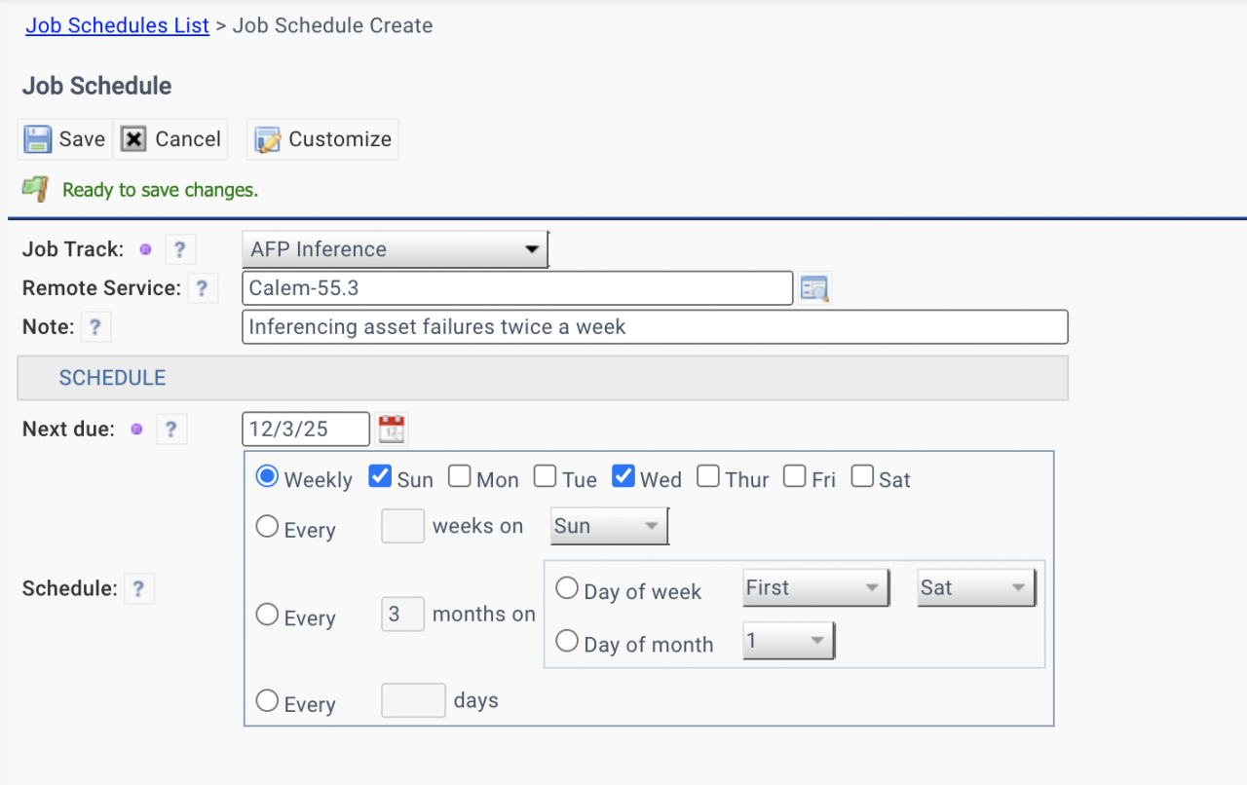Choose the Day of month radio button
The height and width of the screenshot is (785, 1247).
click(567, 641)
